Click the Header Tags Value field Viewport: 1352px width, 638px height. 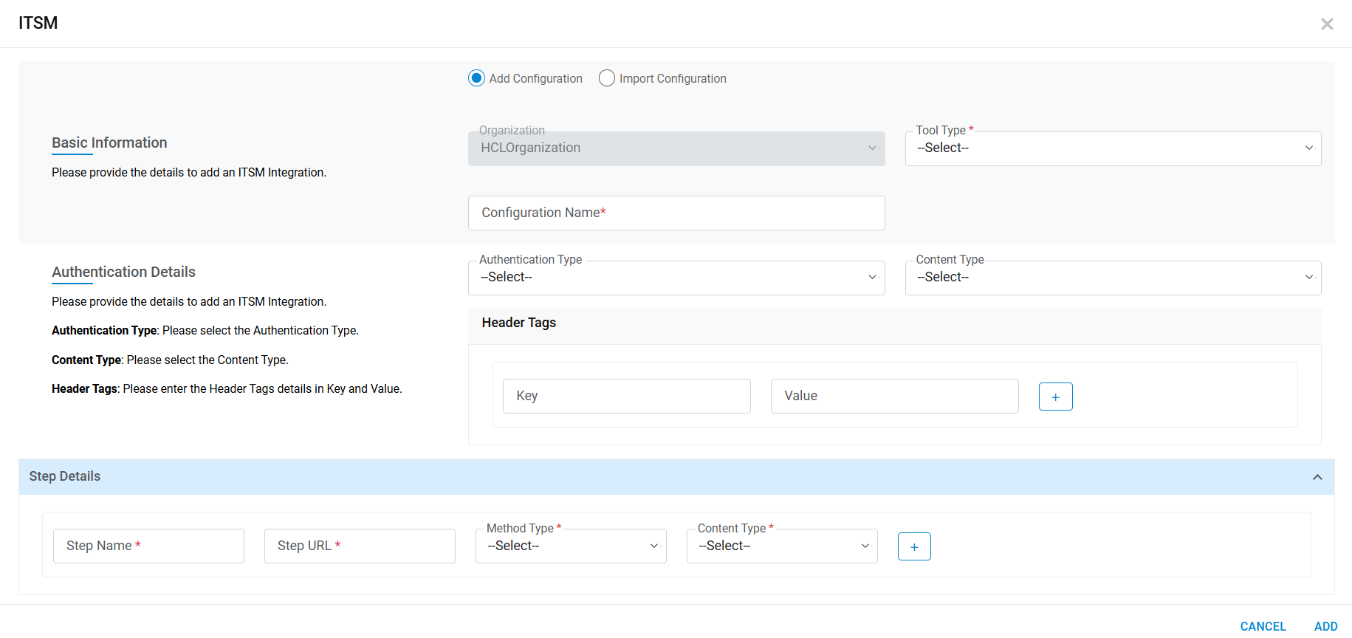click(x=894, y=397)
